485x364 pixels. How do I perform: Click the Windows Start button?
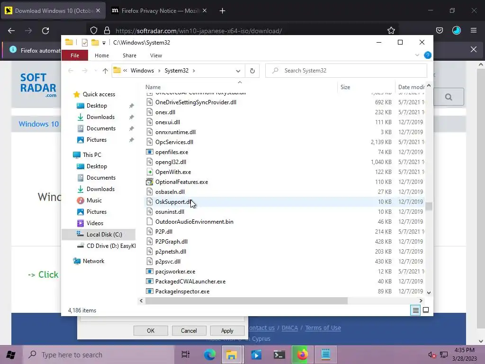pyautogui.click(x=11, y=355)
